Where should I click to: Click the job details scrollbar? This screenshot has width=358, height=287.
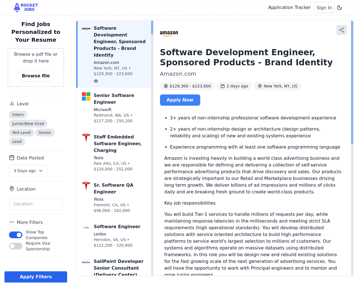(x=352, y=82)
